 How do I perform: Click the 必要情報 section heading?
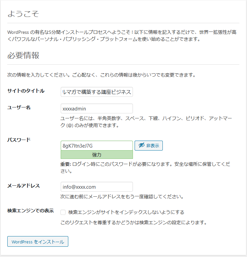coord(23,55)
